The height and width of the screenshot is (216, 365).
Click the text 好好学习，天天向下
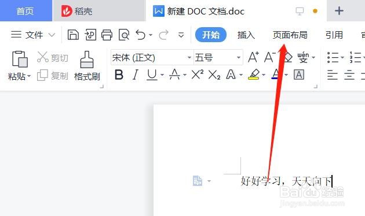pos(286,181)
